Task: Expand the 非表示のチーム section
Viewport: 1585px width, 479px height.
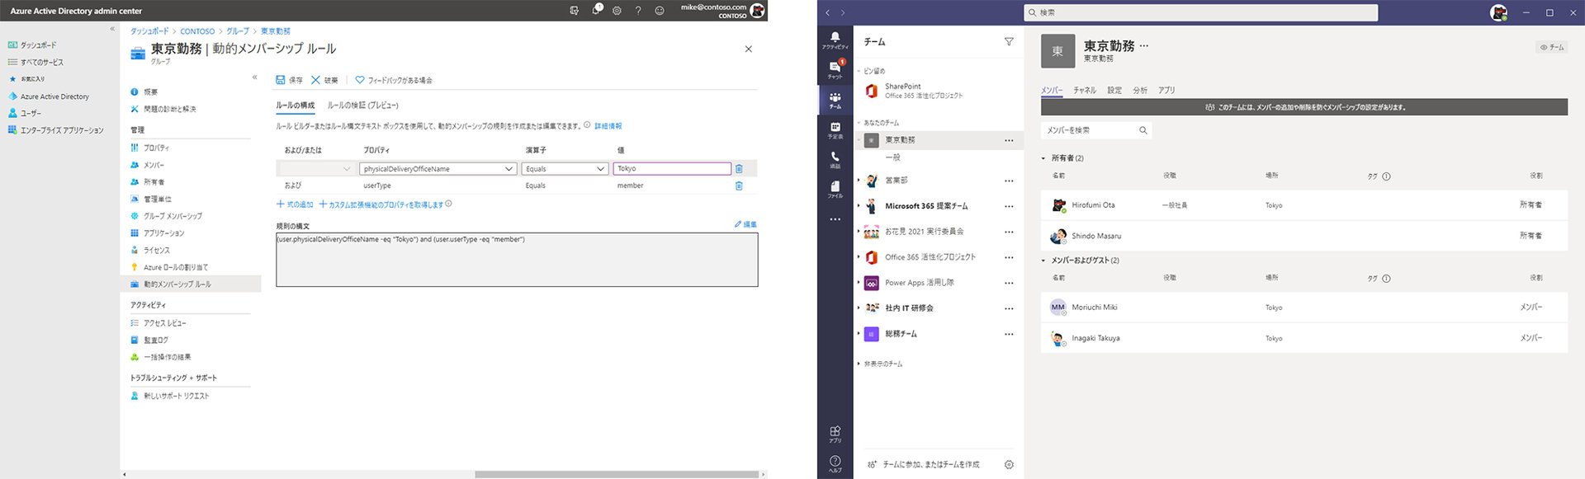Action: (859, 364)
